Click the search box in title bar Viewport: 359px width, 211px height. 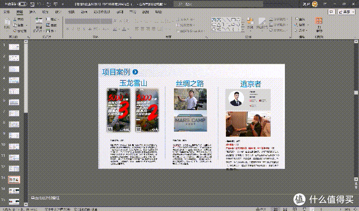click(218, 4)
